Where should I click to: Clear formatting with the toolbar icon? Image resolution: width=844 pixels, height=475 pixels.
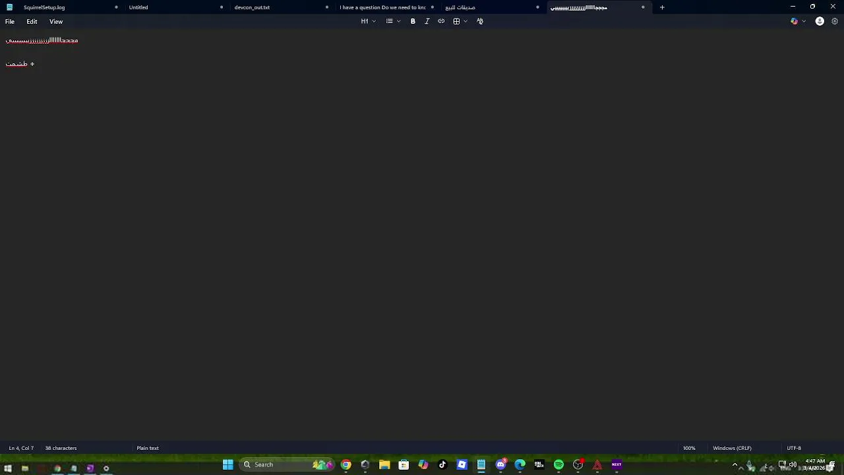tap(480, 21)
